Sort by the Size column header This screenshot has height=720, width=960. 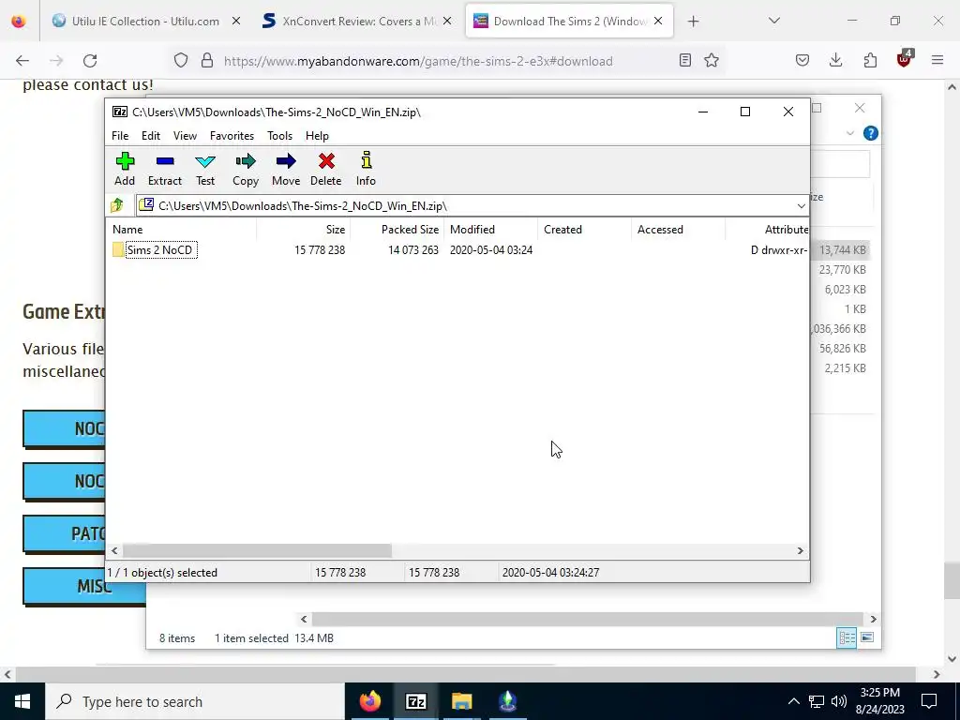[x=303, y=230]
